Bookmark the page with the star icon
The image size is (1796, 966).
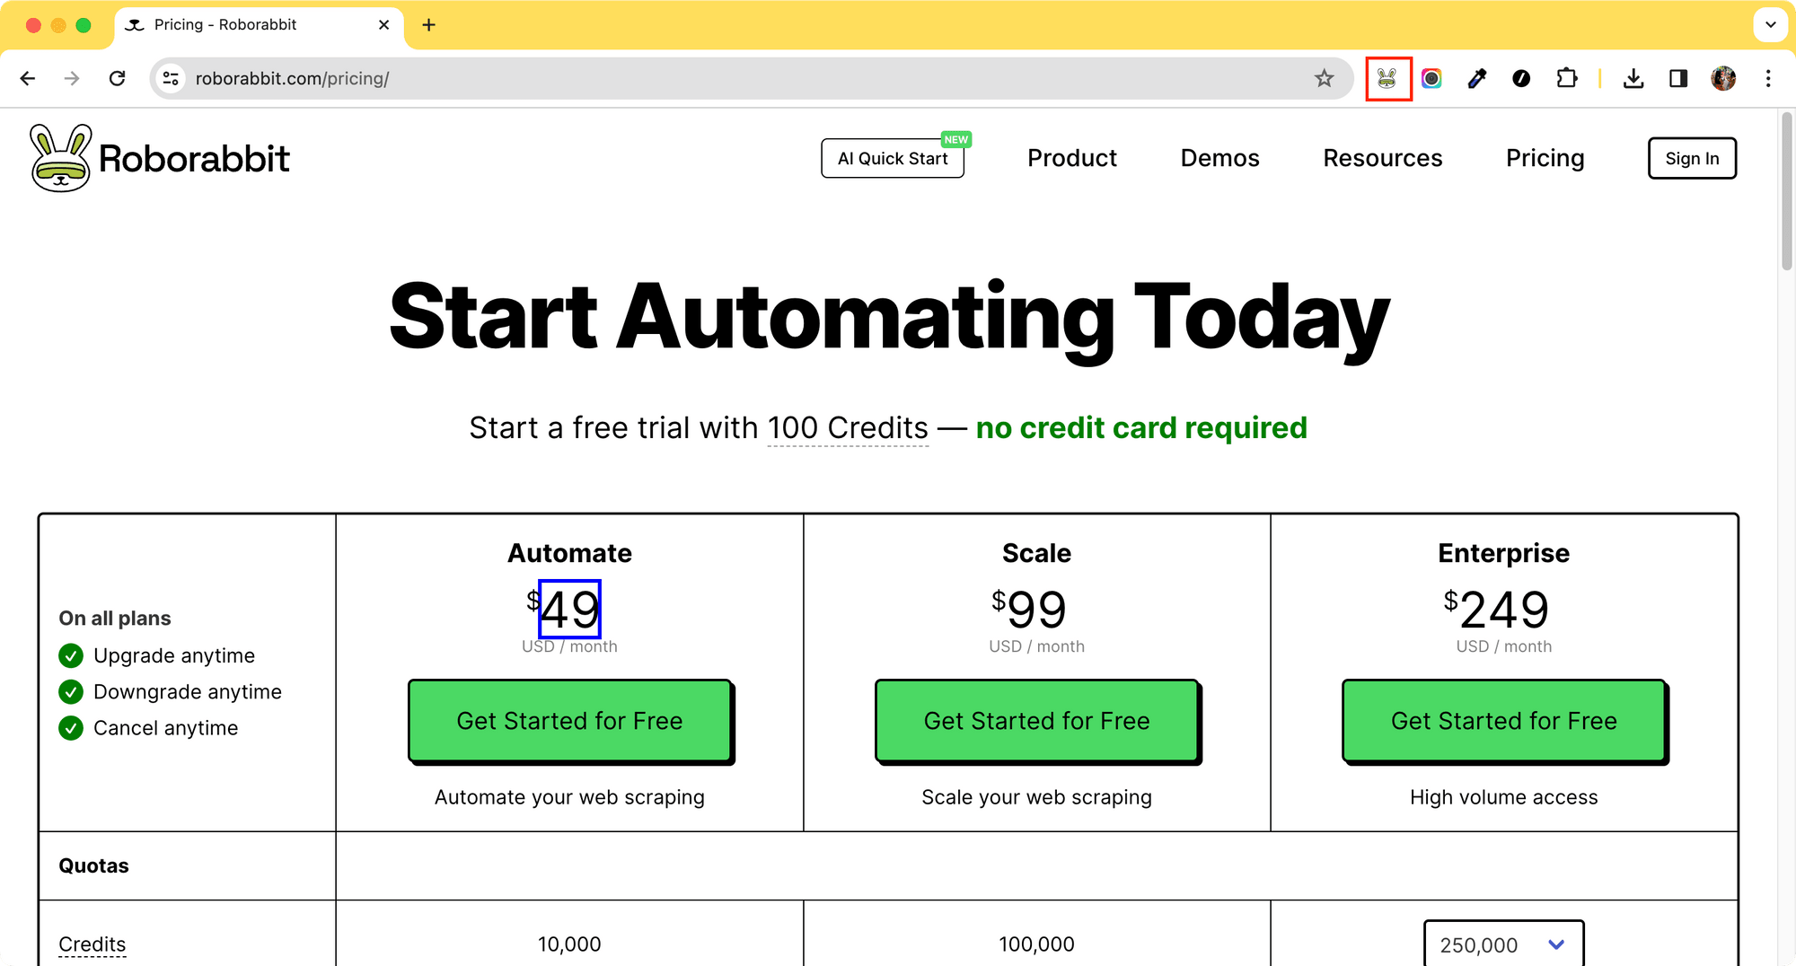pos(1325,78)
